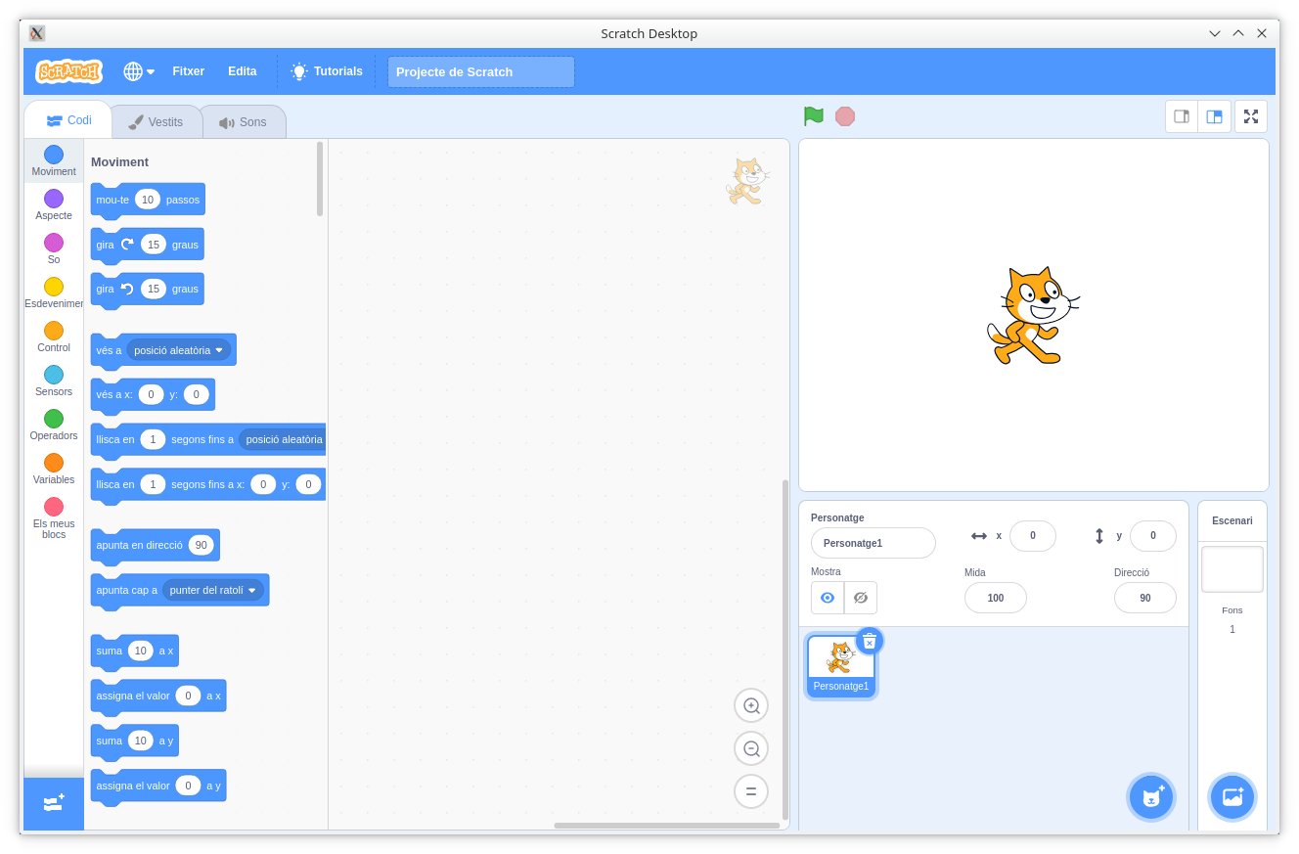
Task: Click the choose a backdrop button
Action: coord(1232,797)
